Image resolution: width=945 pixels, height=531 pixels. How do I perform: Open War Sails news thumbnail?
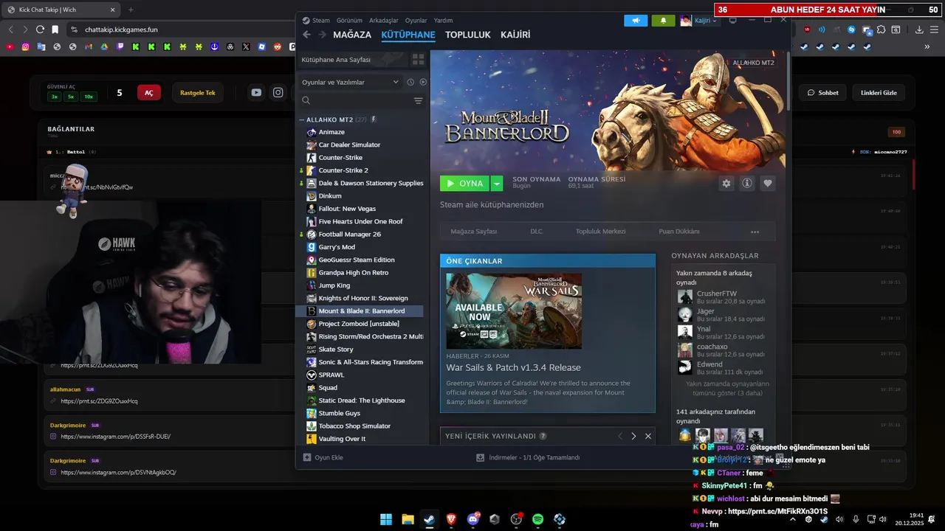pyautogui.click(x=514, y=311)
